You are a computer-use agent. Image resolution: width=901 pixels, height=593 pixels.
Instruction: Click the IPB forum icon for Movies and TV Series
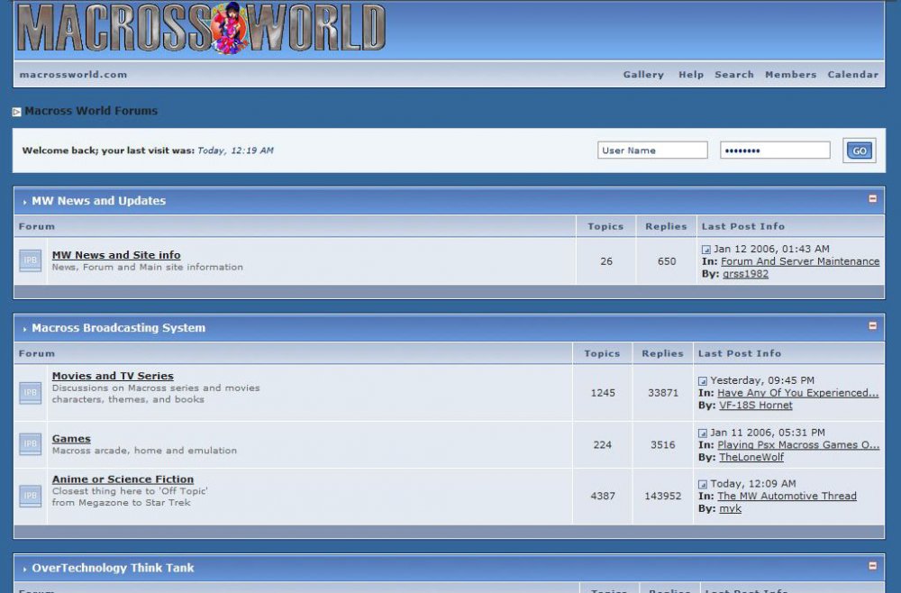pyautogui.click(x=31, y=393)
